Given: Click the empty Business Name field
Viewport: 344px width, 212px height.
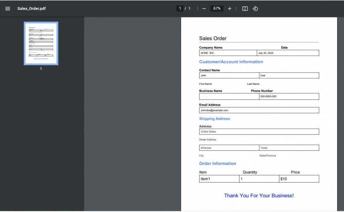Looking at the screenshot, I should [229, 97].
